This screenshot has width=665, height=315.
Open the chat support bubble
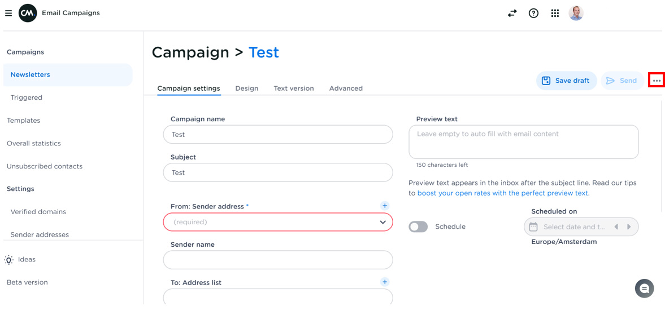pyautogui.click(x=644, y=289)
